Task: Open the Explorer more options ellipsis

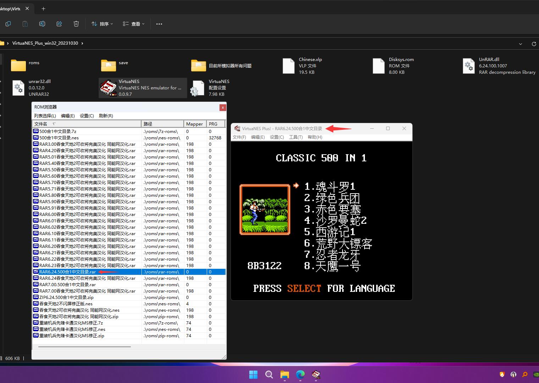Action: click(x=159, y=24)
